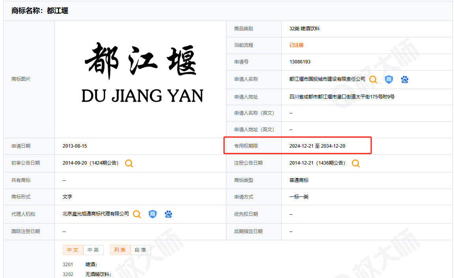
Task: Switch to 中英 tab
Action: click(x=93, y=250)
